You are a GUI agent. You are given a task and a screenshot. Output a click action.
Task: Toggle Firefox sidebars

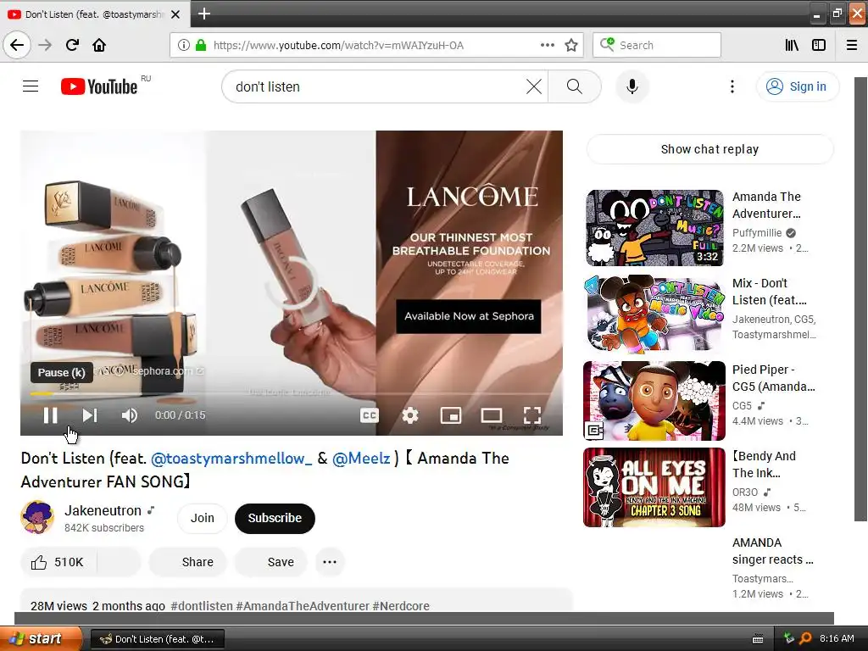[819, 45]
